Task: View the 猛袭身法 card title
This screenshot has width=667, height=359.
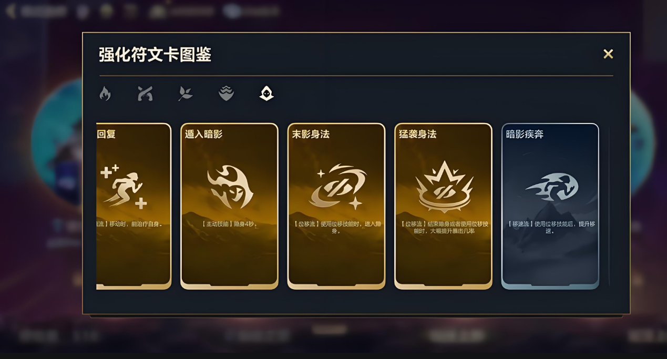Action: click(x=417, y=134)
